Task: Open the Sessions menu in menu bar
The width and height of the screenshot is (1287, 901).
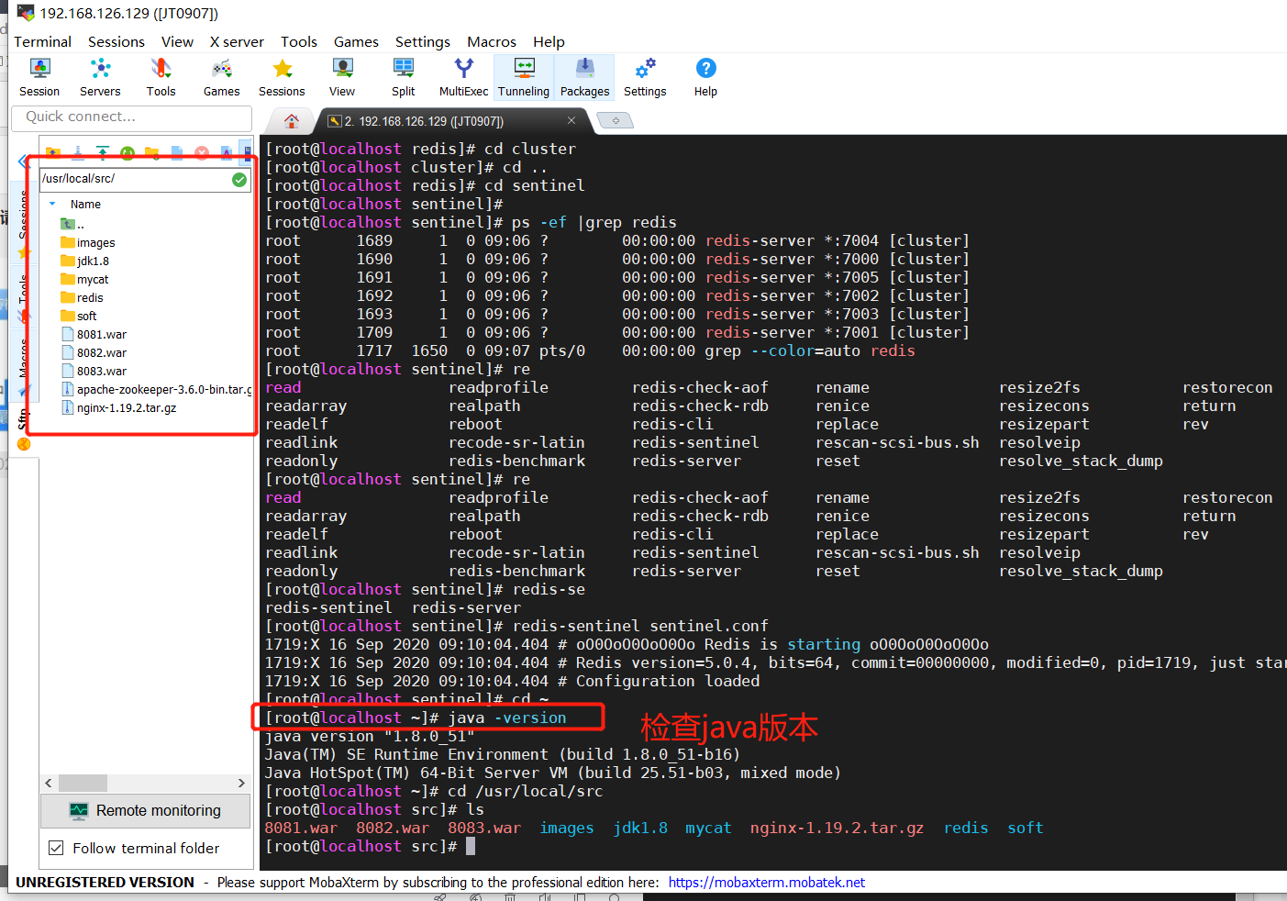Action: [x=116, y=41]
